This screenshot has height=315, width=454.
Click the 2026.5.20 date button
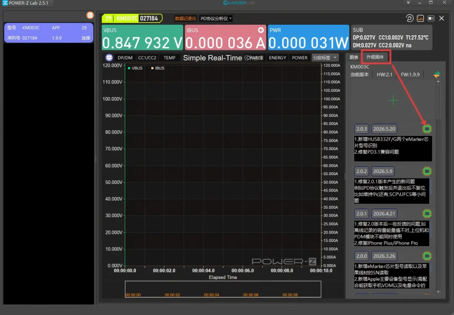(384, 129)
